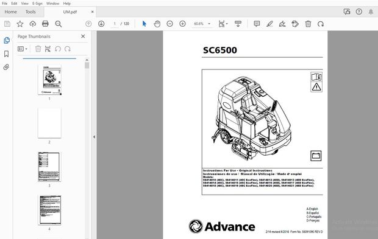Go to previous page arrow icon
The height and width of the screenshot is (239, 378).
click(88, 24)
